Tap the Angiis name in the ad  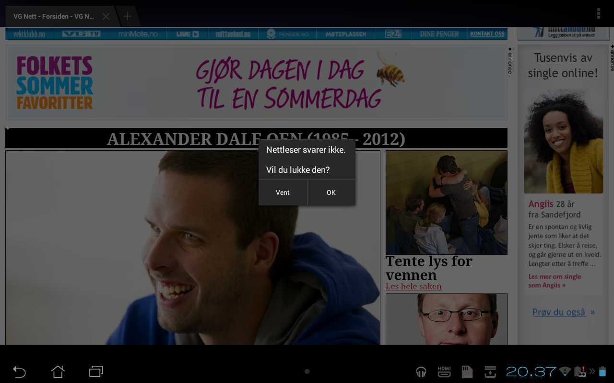point(541,204)
